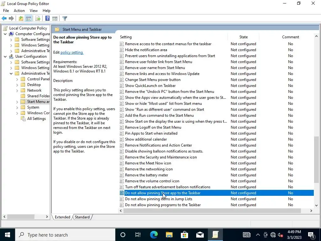Open the File menu
321x241 pixels.
(6, 11)
